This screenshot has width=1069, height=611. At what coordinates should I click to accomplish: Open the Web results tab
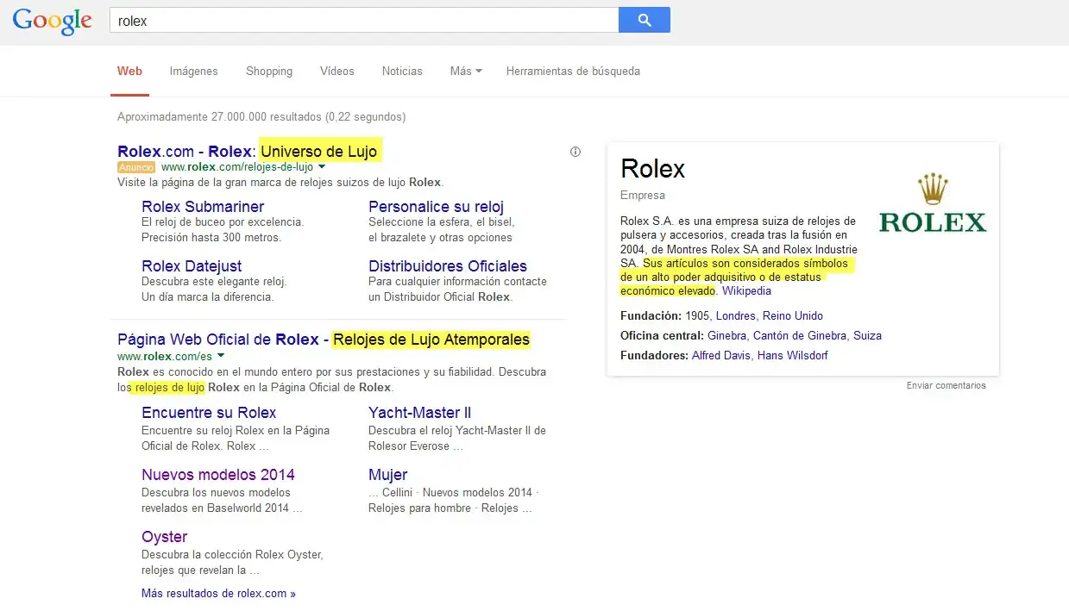[130, 71]
